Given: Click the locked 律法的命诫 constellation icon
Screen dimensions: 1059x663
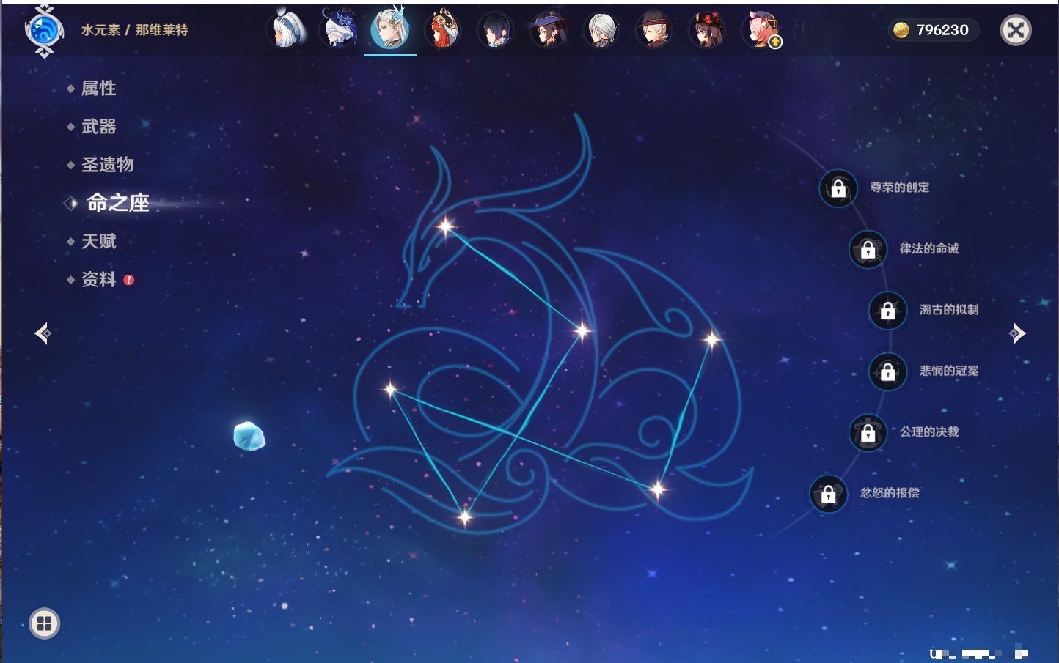Looking at the screenshot, I should 868,250.
